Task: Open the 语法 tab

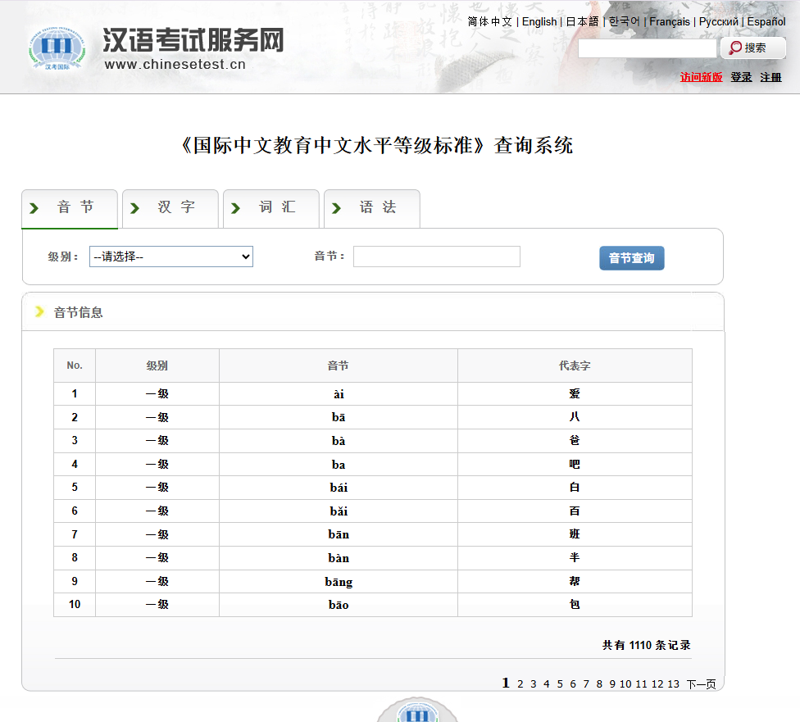Action: point(372,208)
